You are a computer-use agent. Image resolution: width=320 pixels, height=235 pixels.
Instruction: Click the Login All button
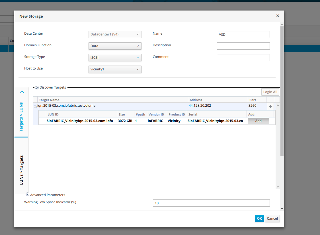coord(270,92)
